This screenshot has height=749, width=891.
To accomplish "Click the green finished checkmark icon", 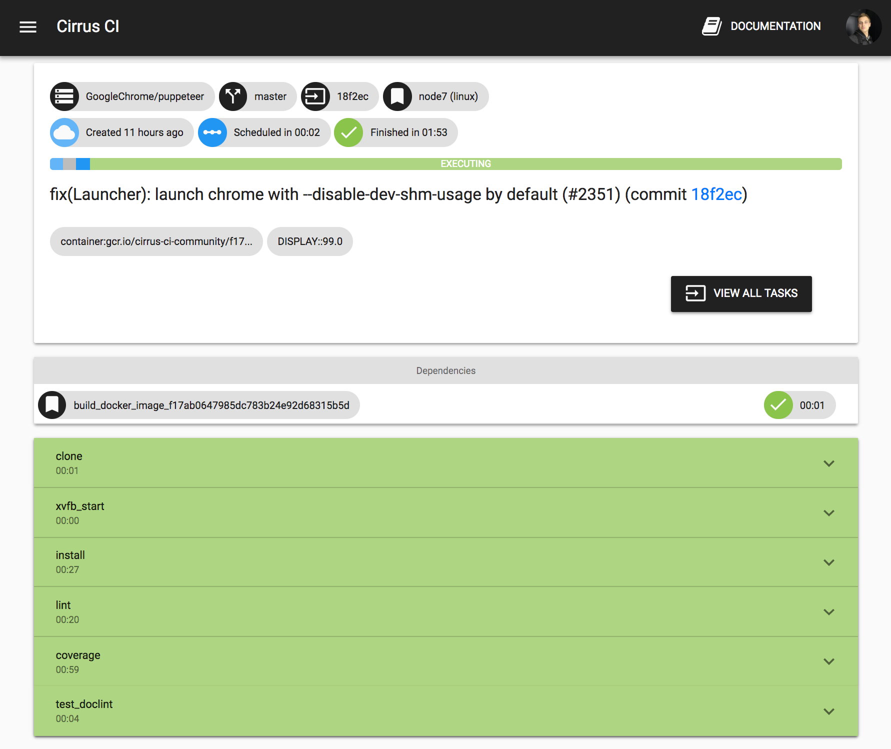I will click(348, 132).
